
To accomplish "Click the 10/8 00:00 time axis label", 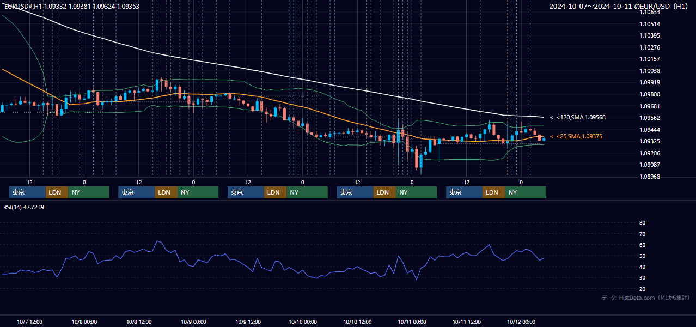I will tap(84, 322).
